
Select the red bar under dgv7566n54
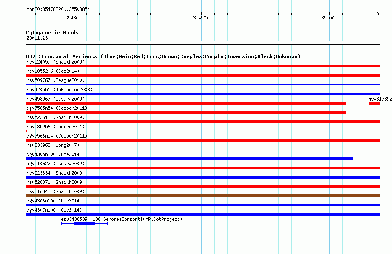[x=203, y=140]
